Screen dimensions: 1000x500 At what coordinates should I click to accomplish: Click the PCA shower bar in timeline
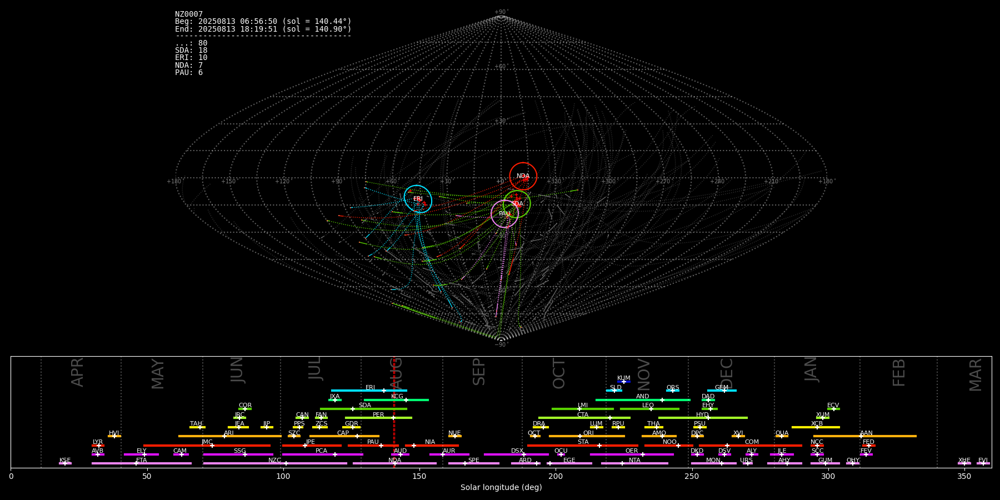pos(322,454)
